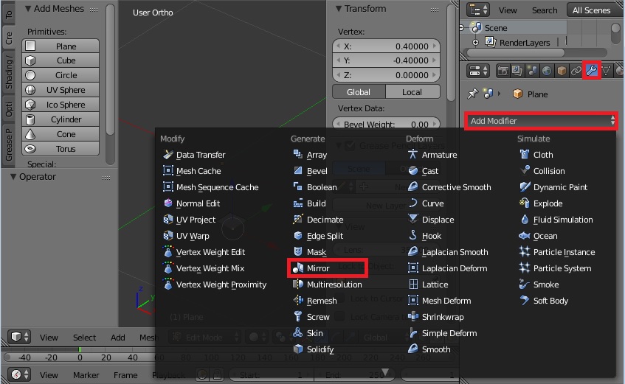Open the timeline editor type selector

pos(19,374)
